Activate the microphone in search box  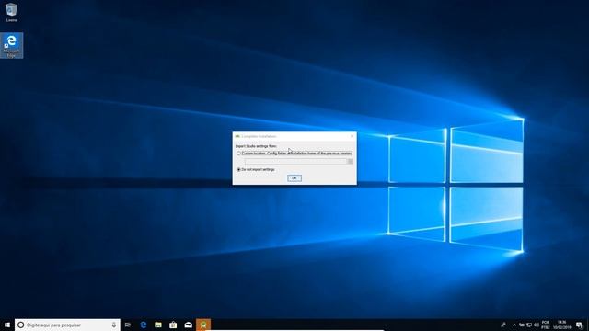114,325
